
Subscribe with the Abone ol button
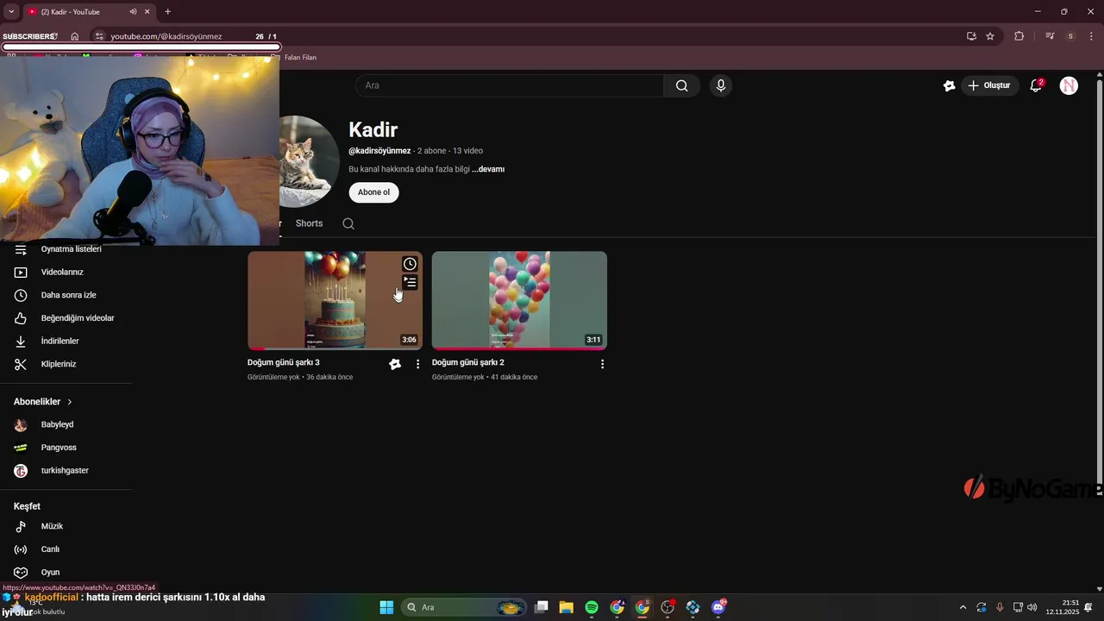coord(373,192)
